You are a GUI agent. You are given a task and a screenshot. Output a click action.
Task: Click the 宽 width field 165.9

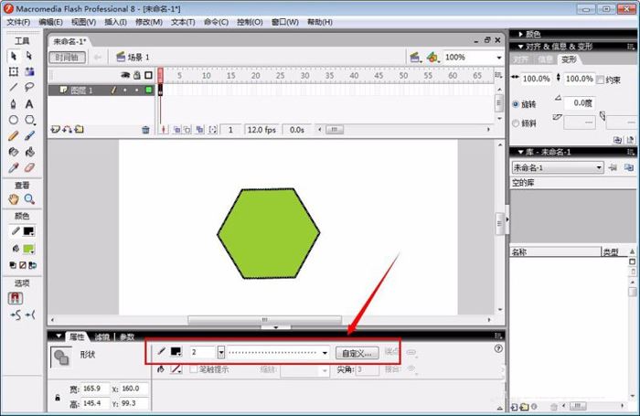tap(95, 389)
